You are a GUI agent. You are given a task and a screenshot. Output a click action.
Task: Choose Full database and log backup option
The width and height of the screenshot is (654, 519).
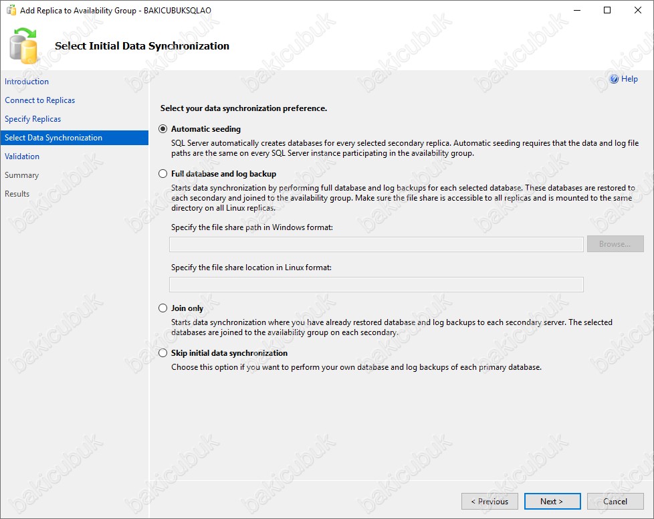[162, 173]
